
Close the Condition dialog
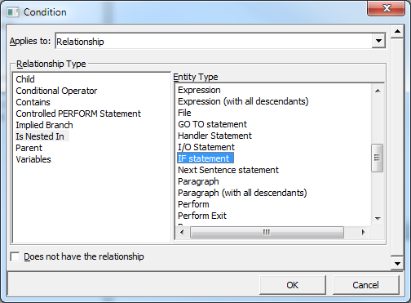point(387,8)
